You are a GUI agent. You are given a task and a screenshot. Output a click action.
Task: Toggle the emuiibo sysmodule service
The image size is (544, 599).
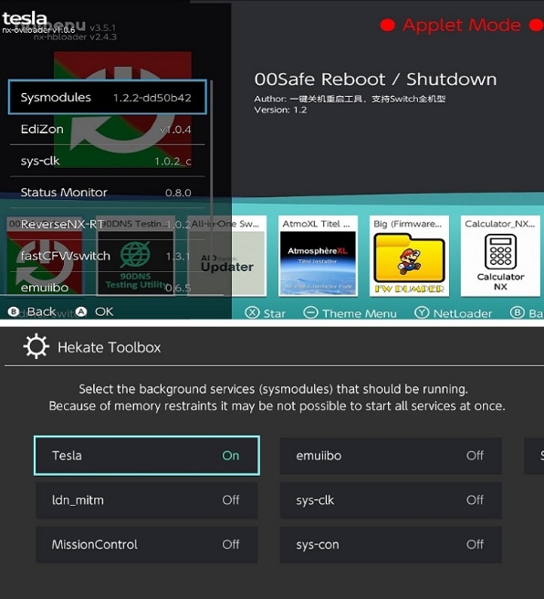click(x=391, y=456)
